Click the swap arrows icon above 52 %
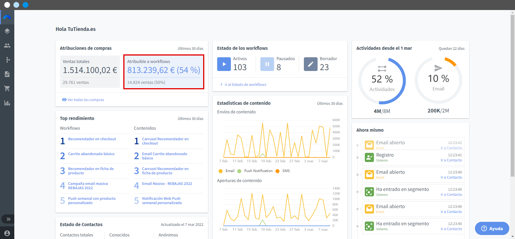515x239 pixels. pos(382,69)
